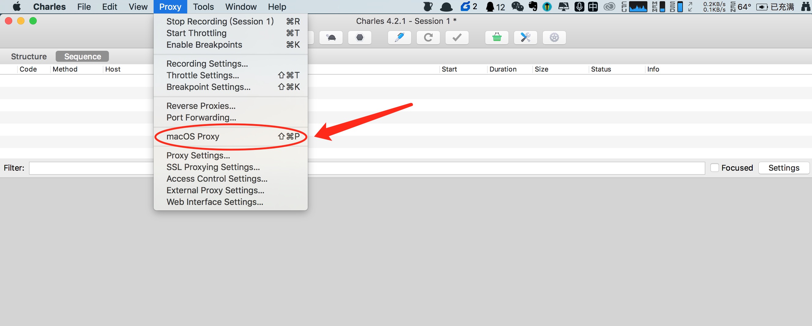Screen dimensions: 812x326
Task: Click the compose pen toolbar icon
Action: point(399,38)
